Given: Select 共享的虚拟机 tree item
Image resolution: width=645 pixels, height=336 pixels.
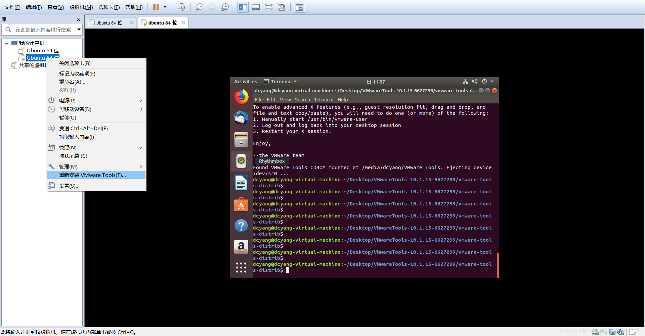Looking at the screenshot, I should pyautogui.click(x=33, y=65).
